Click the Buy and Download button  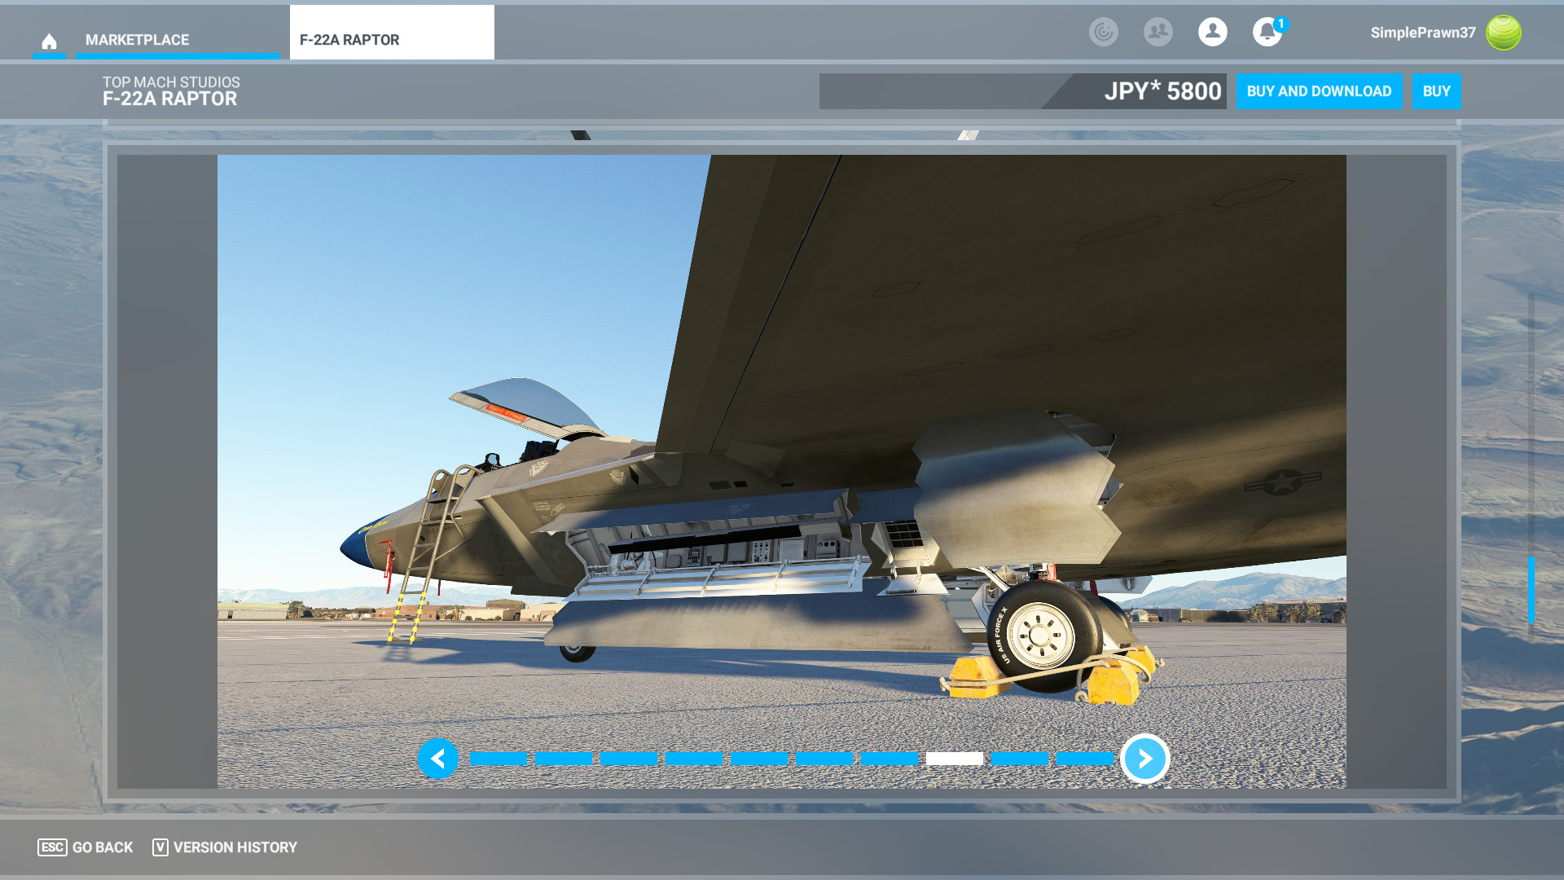pyautogui.click(x=1318, y=91)
